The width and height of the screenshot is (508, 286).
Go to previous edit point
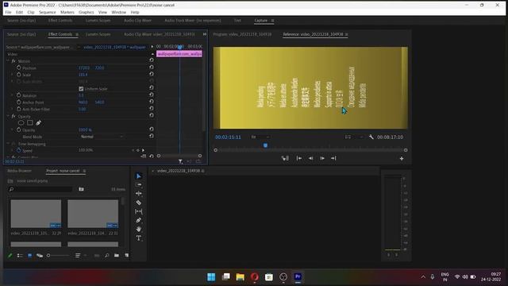[299, 158]
